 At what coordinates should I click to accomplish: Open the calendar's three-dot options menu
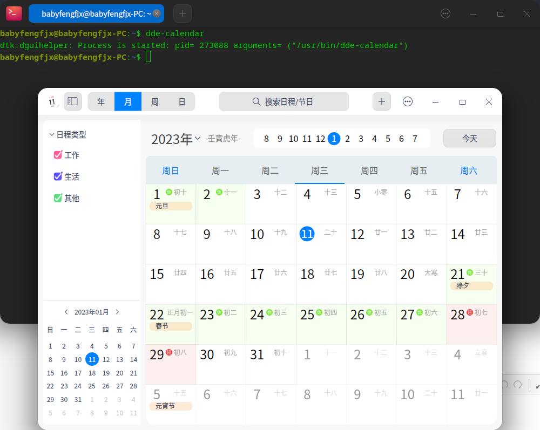pyautogui.click(x=408, y=101)
